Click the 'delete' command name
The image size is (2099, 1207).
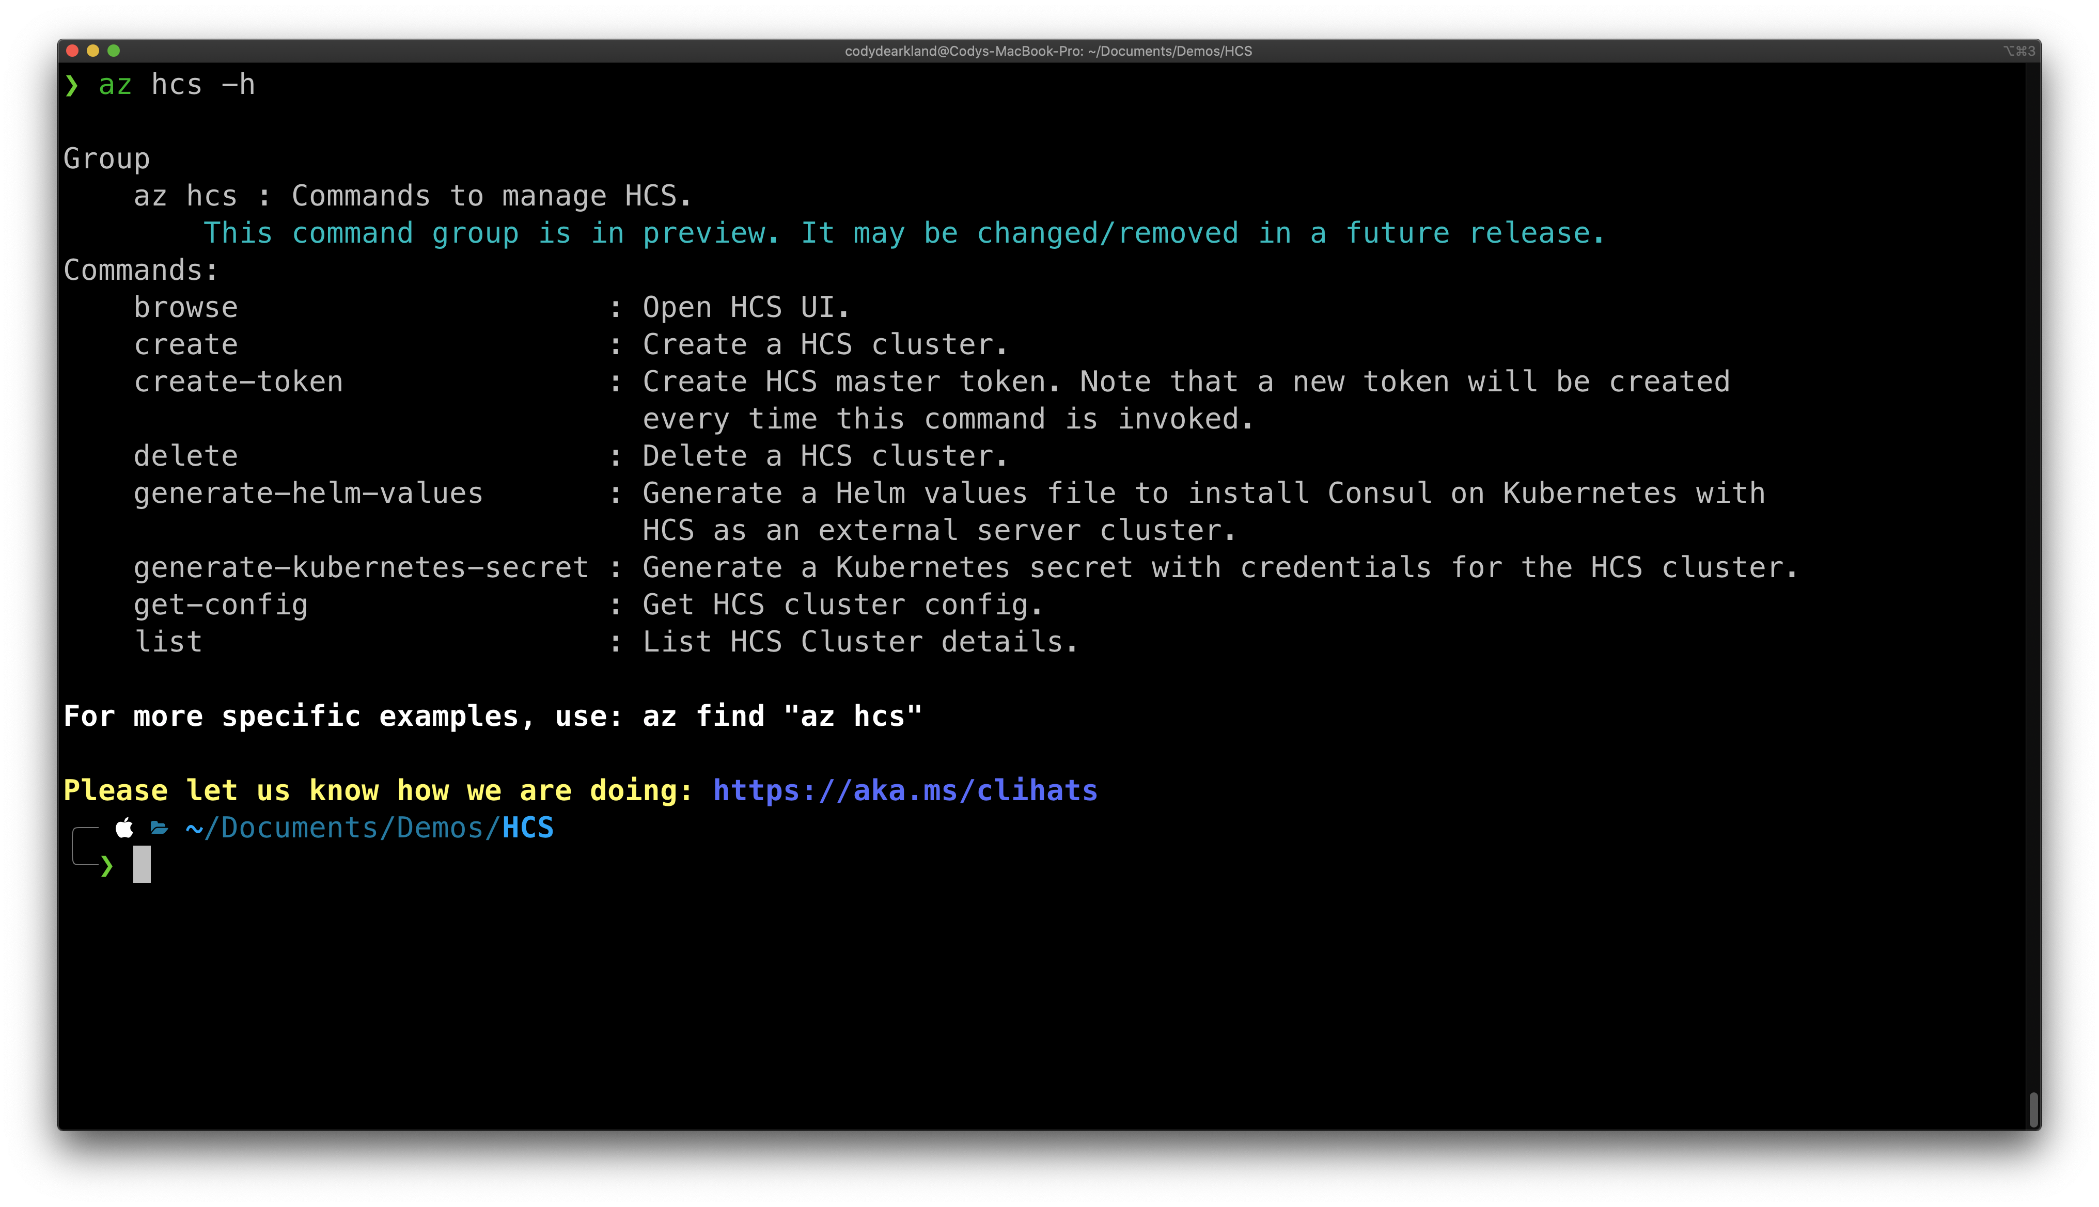pos(186,456)
